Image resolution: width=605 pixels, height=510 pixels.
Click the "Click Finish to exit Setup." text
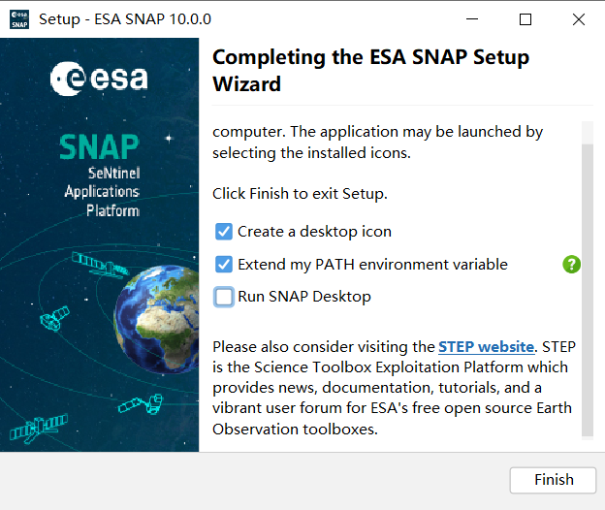(x=300, y=194)
